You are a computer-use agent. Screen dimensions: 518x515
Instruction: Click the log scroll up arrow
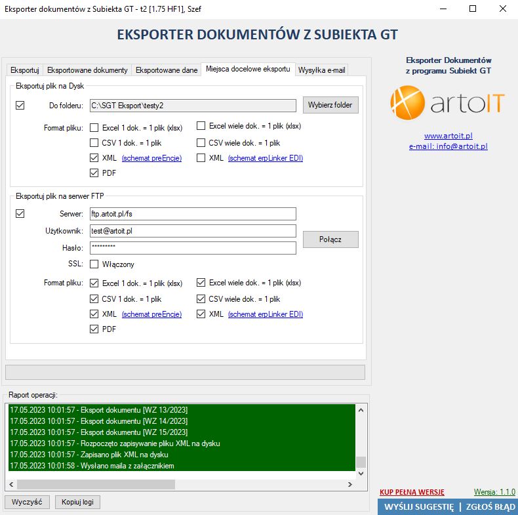point(361,410)
